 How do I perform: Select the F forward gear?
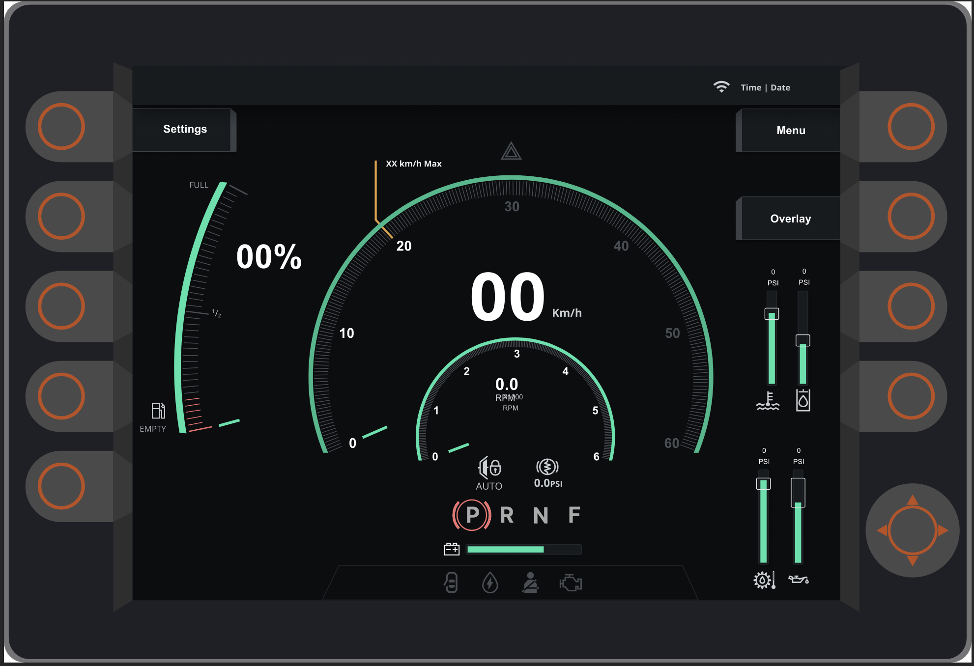coord(574,515)
